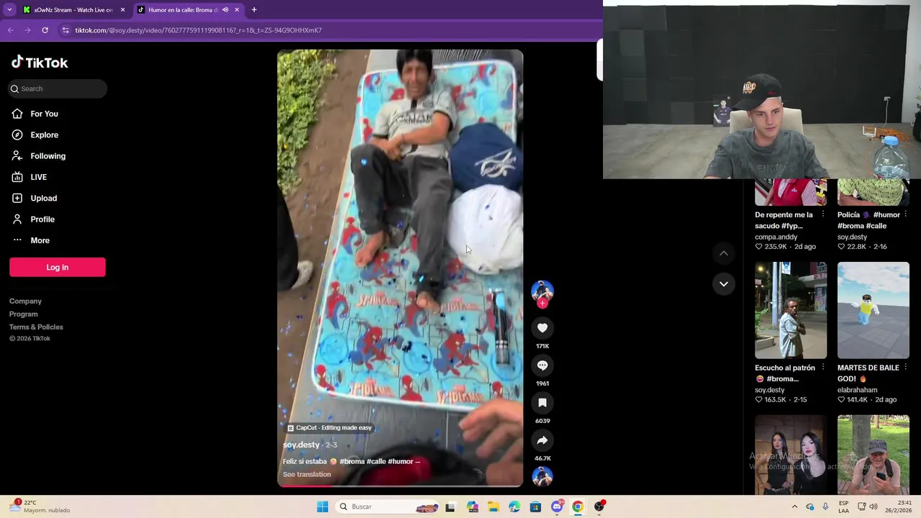This screenshot has width=921, height=518.
Task: View site information icon in address bar
Action: coord(65,30)
